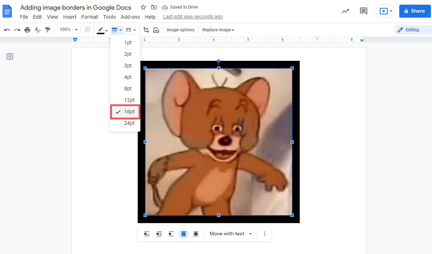The height and width of the screenshot is (254, 432).
Task: Click the print icon
Action: tap(27, 30)
